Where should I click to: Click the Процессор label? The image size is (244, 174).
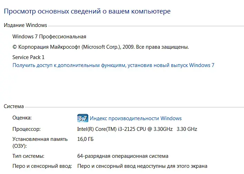pos(27,129)
